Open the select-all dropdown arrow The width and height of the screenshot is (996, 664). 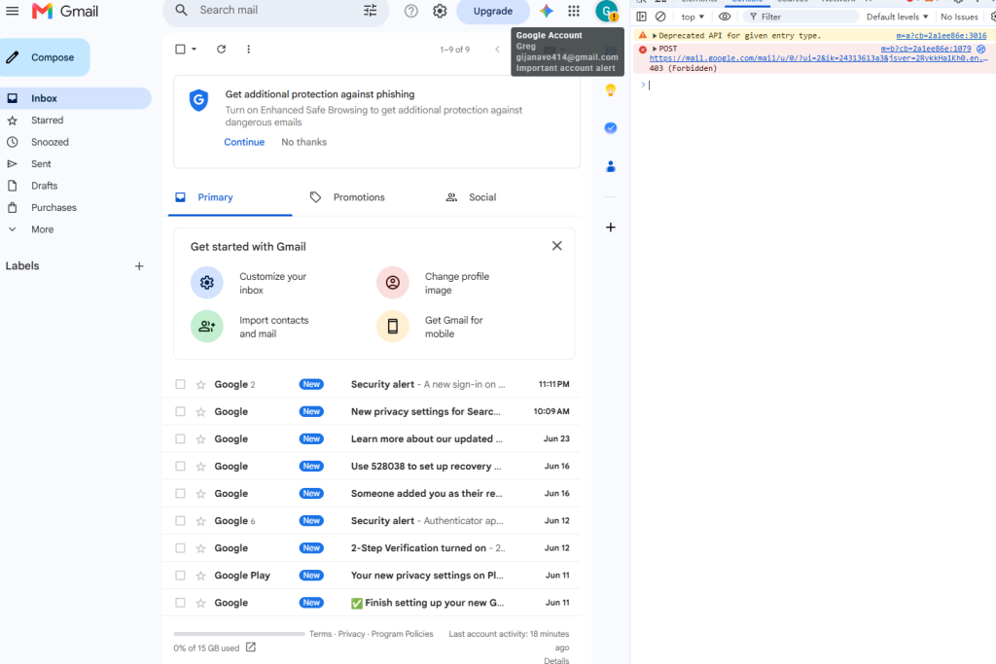click(195, 49)
